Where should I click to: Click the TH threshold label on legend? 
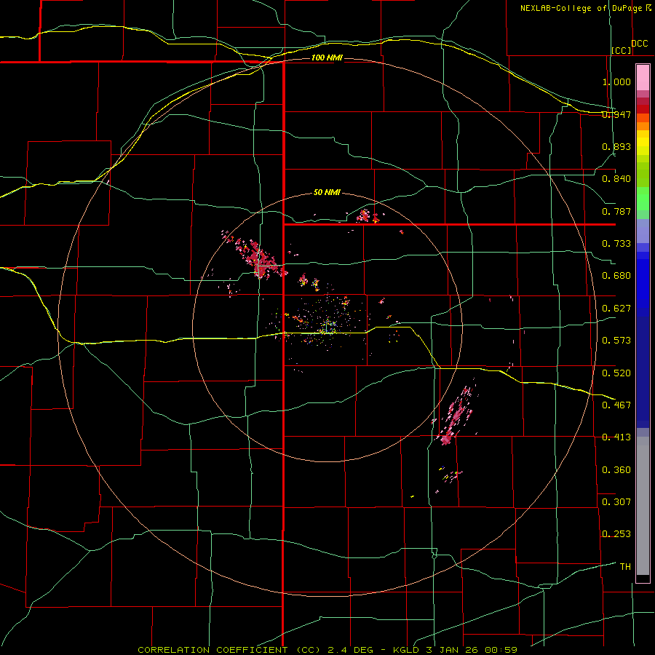point(625,567)
